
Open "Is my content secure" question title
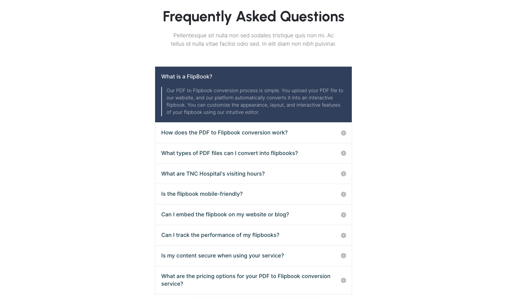point(222,256)
